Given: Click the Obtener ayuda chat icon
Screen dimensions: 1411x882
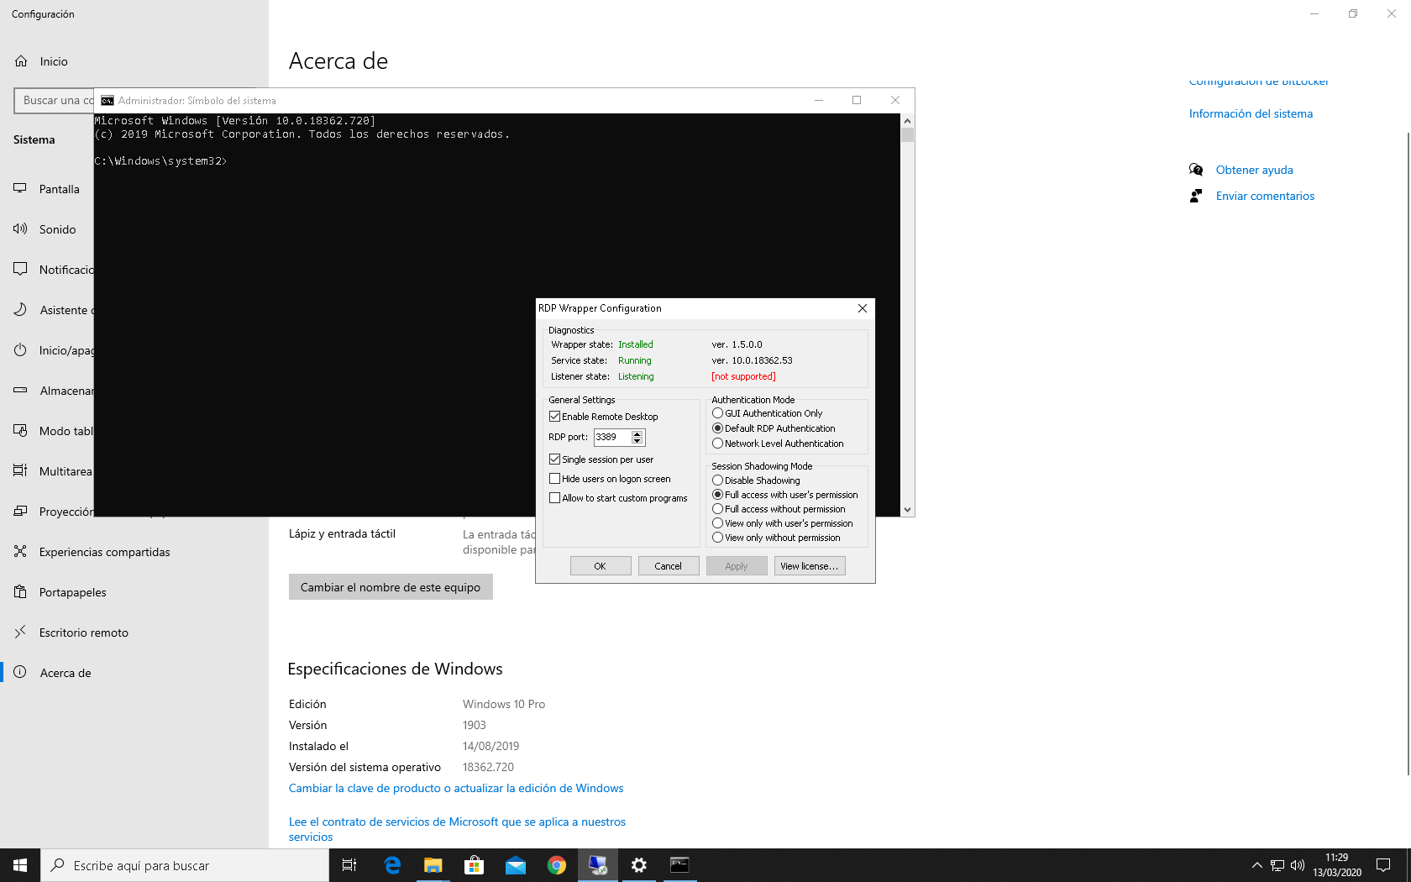Looking at the screenshot, I should pyautogui.click(x=1196, y=170).
